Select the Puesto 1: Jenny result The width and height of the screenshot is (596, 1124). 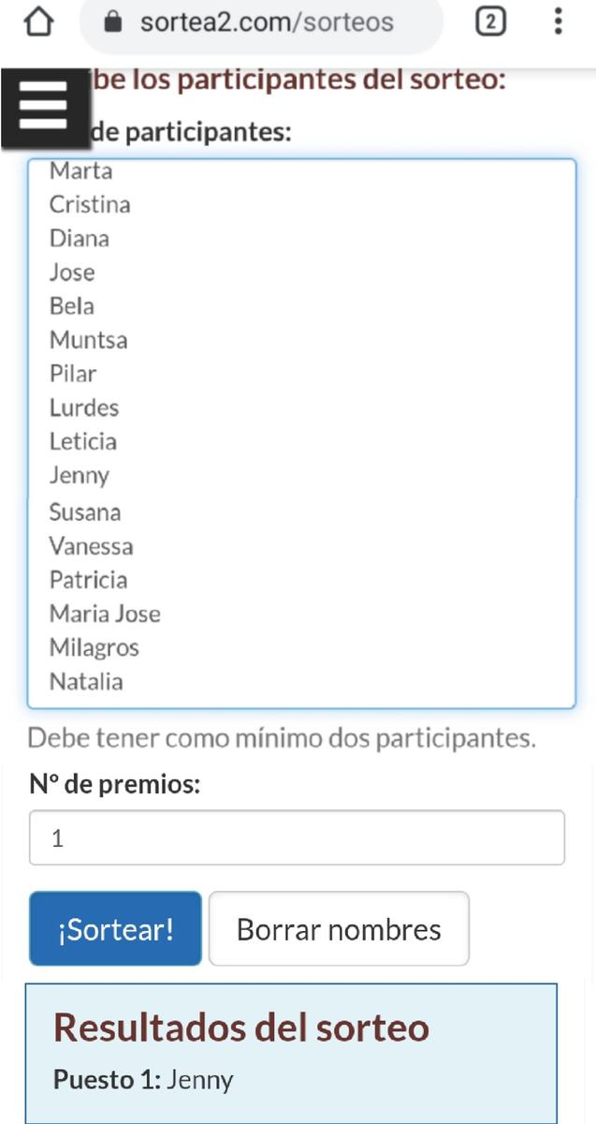143,1080
